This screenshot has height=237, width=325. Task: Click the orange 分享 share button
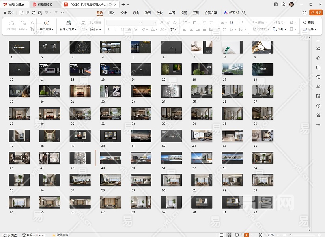316,13
